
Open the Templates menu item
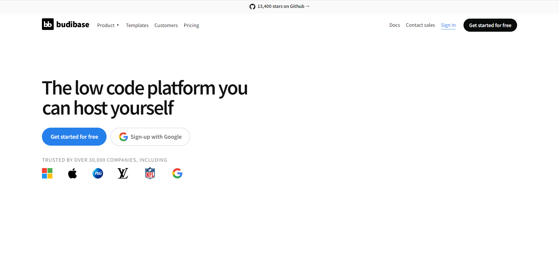tap(137, 25)
